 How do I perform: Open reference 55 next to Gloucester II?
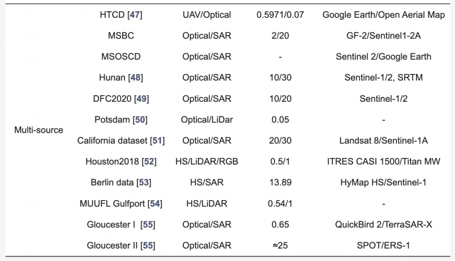(148, 246)
